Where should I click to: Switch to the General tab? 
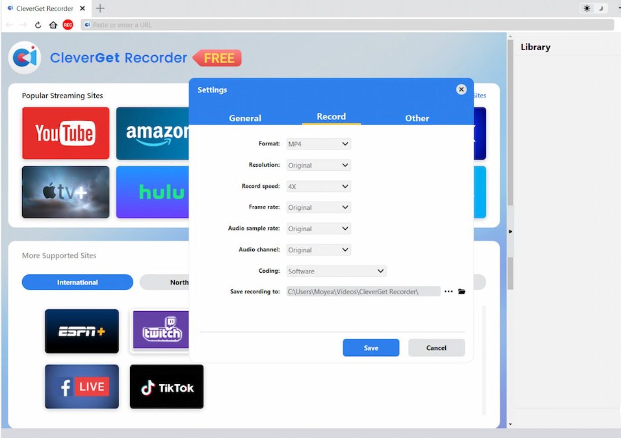click(245, 118)
